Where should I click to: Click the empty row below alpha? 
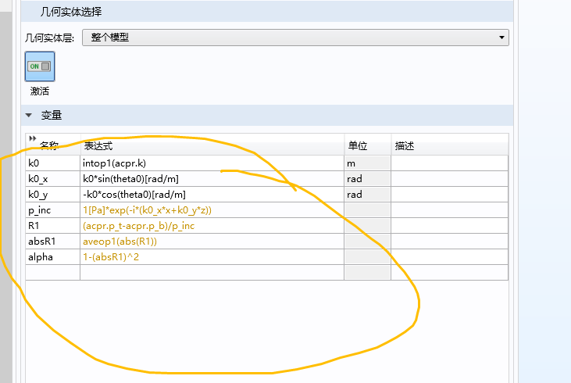[x=211, y=273]
